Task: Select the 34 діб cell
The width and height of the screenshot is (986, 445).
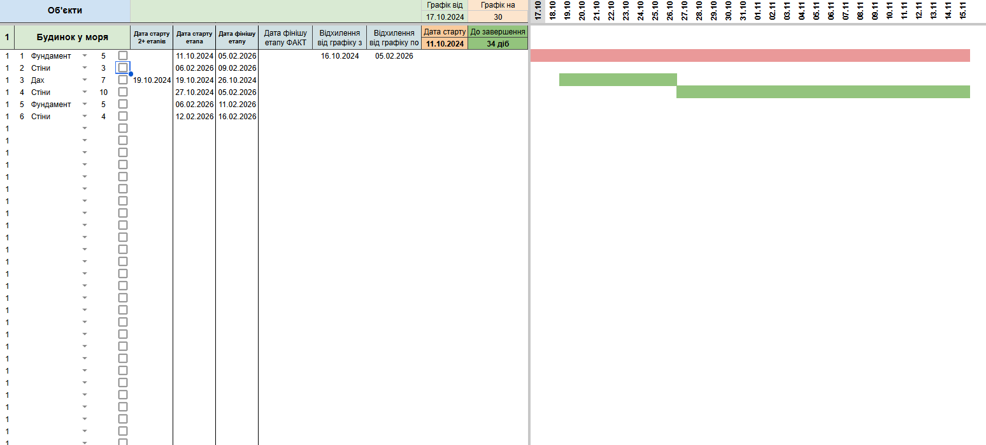Action: 498,43
